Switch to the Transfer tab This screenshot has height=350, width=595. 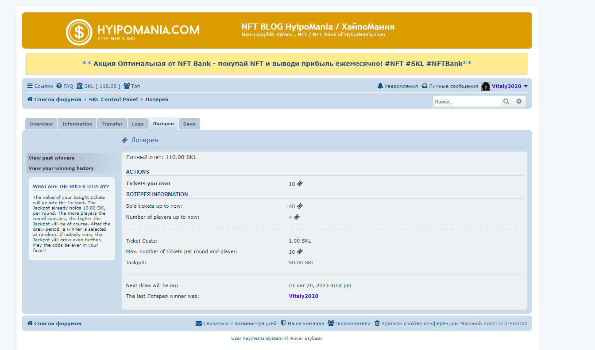pos(112,124)
